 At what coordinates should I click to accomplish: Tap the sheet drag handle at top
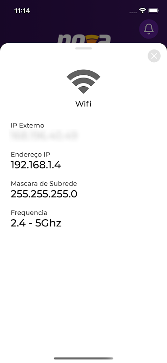point(83,49)
